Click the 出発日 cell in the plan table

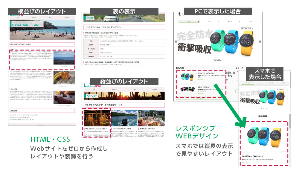[x=91, y=52]
